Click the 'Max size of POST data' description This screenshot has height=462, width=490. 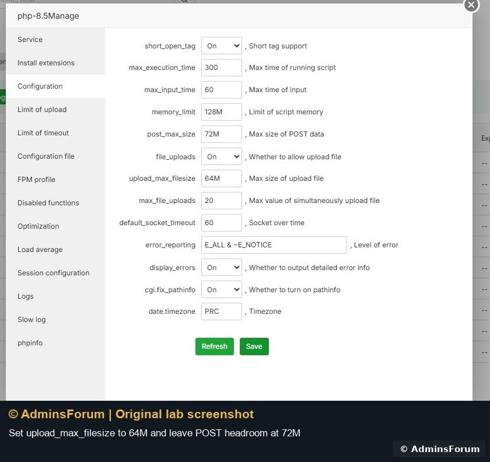[x=286, y=134]
